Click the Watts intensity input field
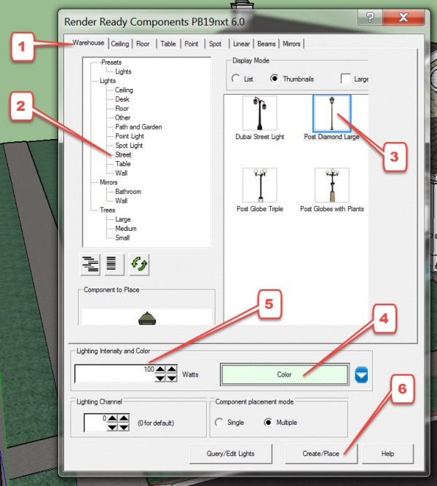The height and width of the screenshot is (486, 437). click(x=117, y=375)
